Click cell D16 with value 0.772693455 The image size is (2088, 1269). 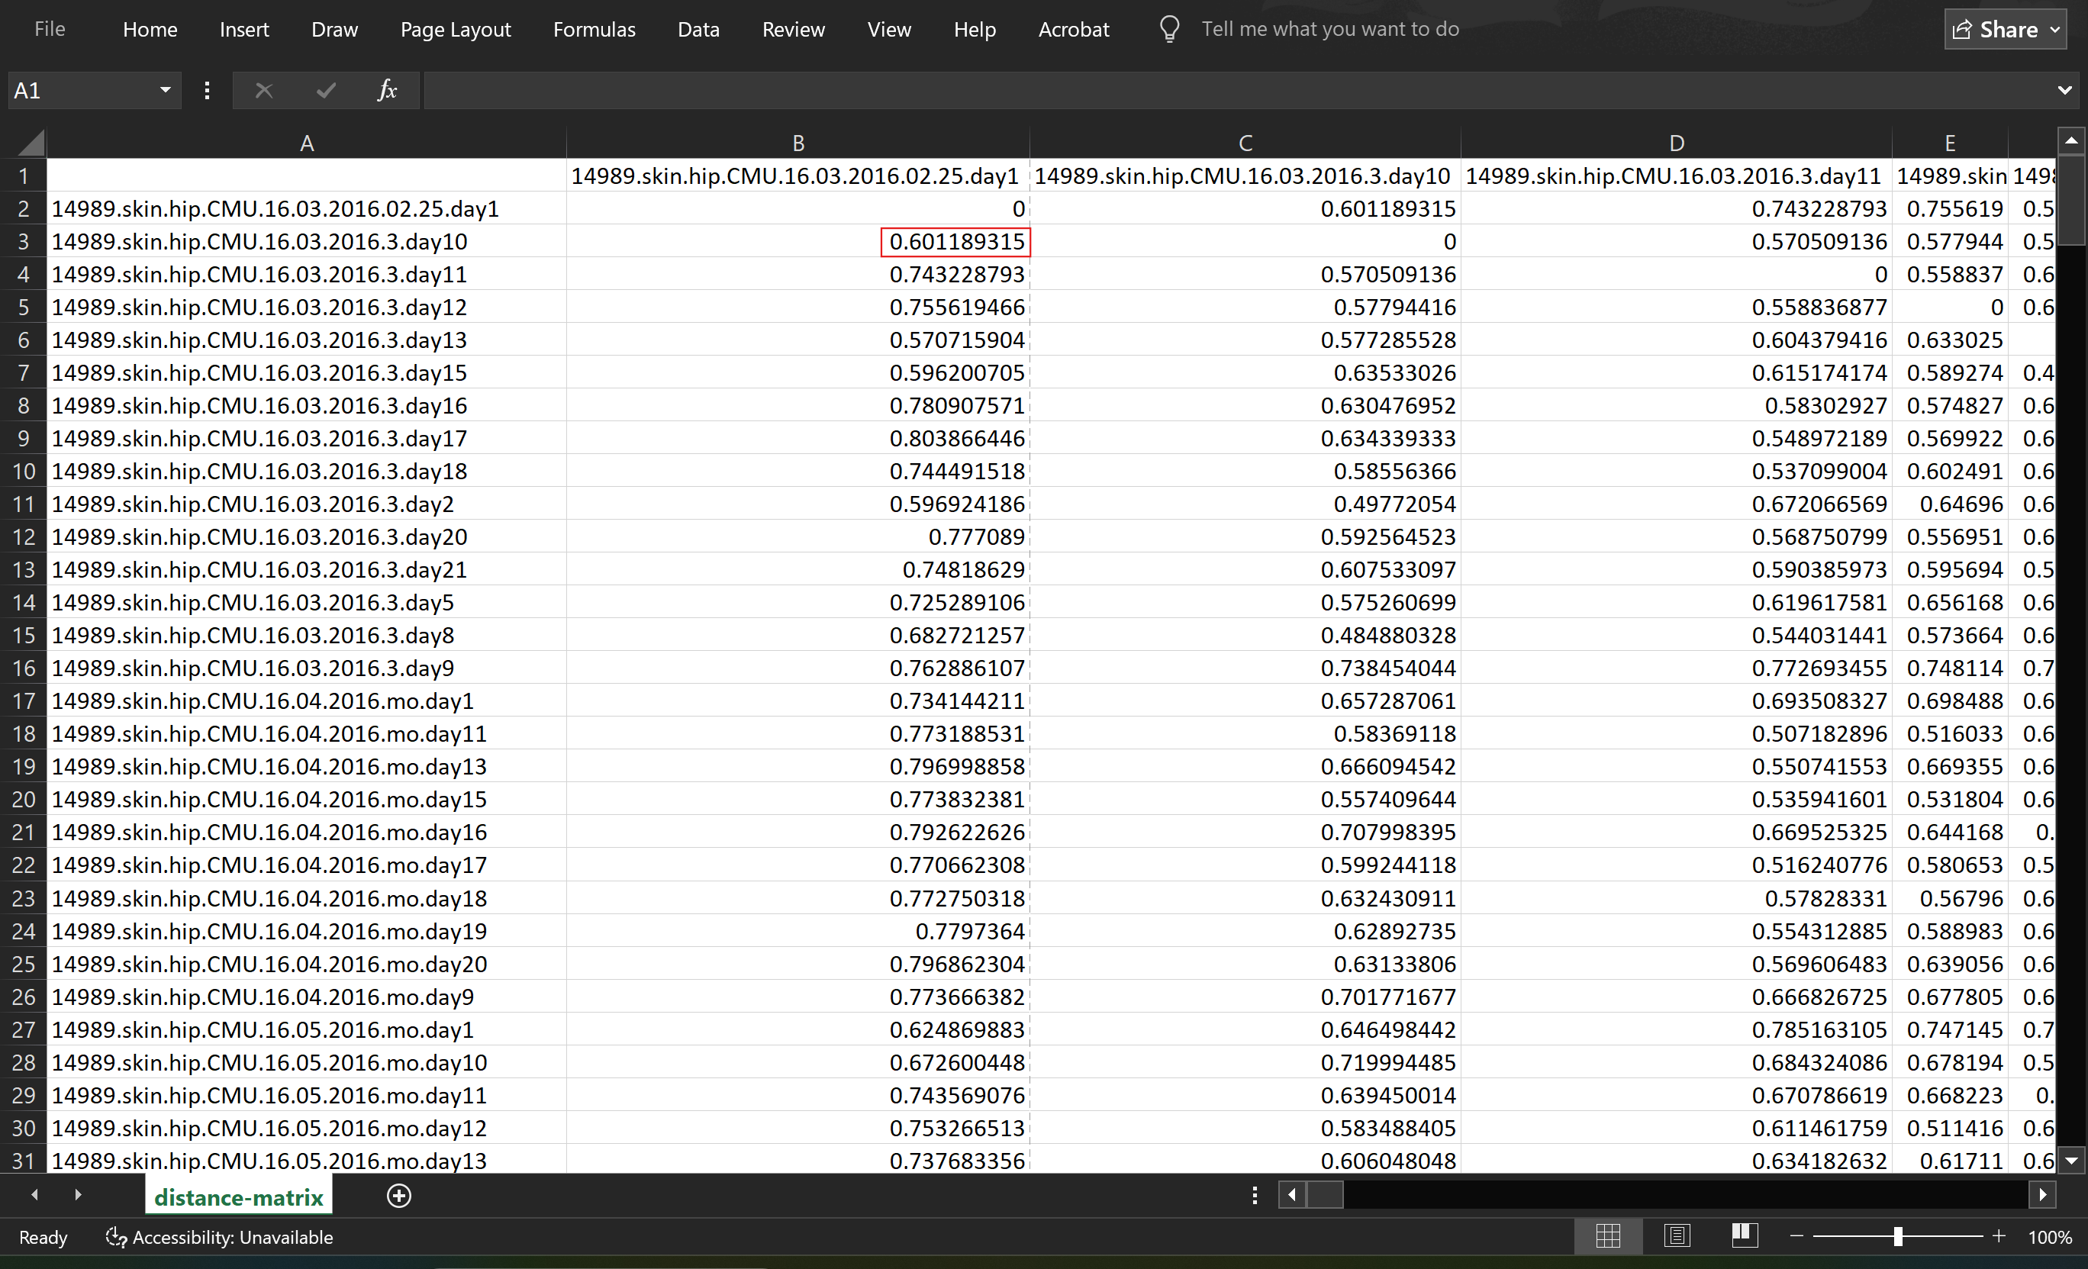[x=1677, y=668]
